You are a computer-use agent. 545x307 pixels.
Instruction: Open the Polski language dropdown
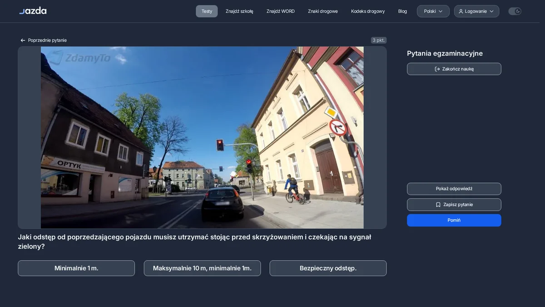coord(433,11)
